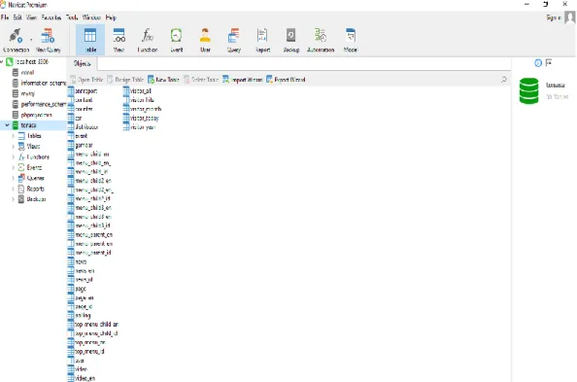This screenshot has height=382, width=577.
Task: Select the Queries node in tree
Action: pyautogui.click(x=31, y=178)
